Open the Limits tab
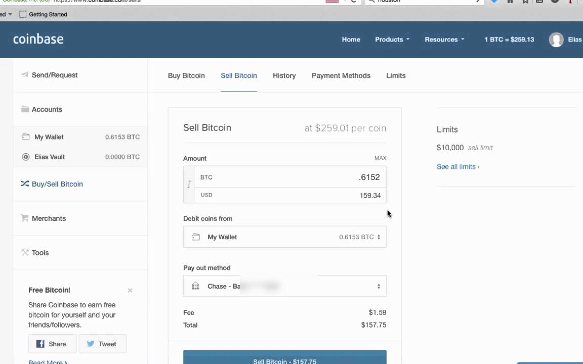This screenshot has height=364, width=583. tap(396, 75)
